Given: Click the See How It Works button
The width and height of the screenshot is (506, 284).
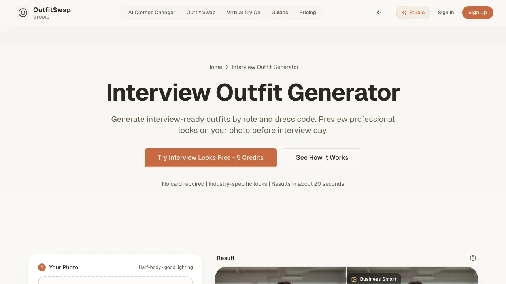Looking at the screenshot, I should pyautogui.click(x=322, y=158).
